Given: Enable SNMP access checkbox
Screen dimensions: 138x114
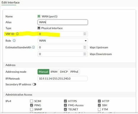Looking at the screenshot, I should (x=32, y=109).
